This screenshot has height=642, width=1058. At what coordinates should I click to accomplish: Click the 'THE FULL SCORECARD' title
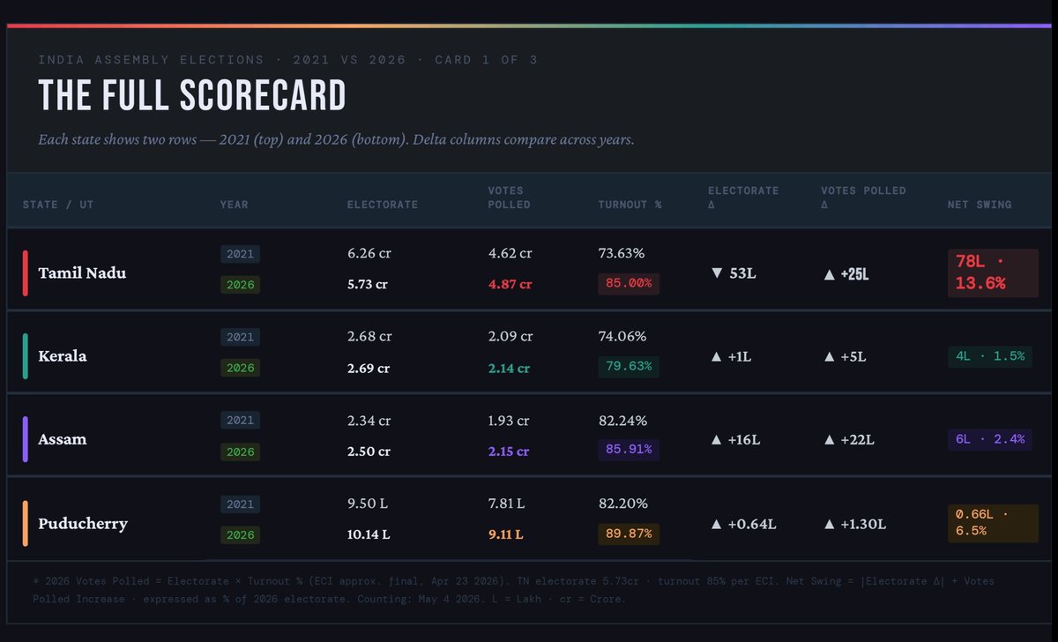(x=192, y=95)
